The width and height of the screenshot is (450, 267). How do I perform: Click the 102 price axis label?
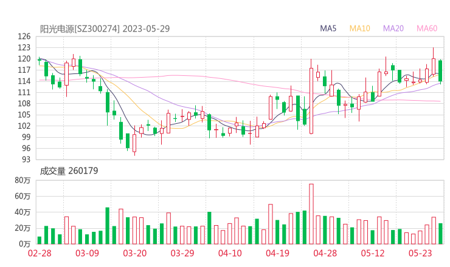(24, 126)
